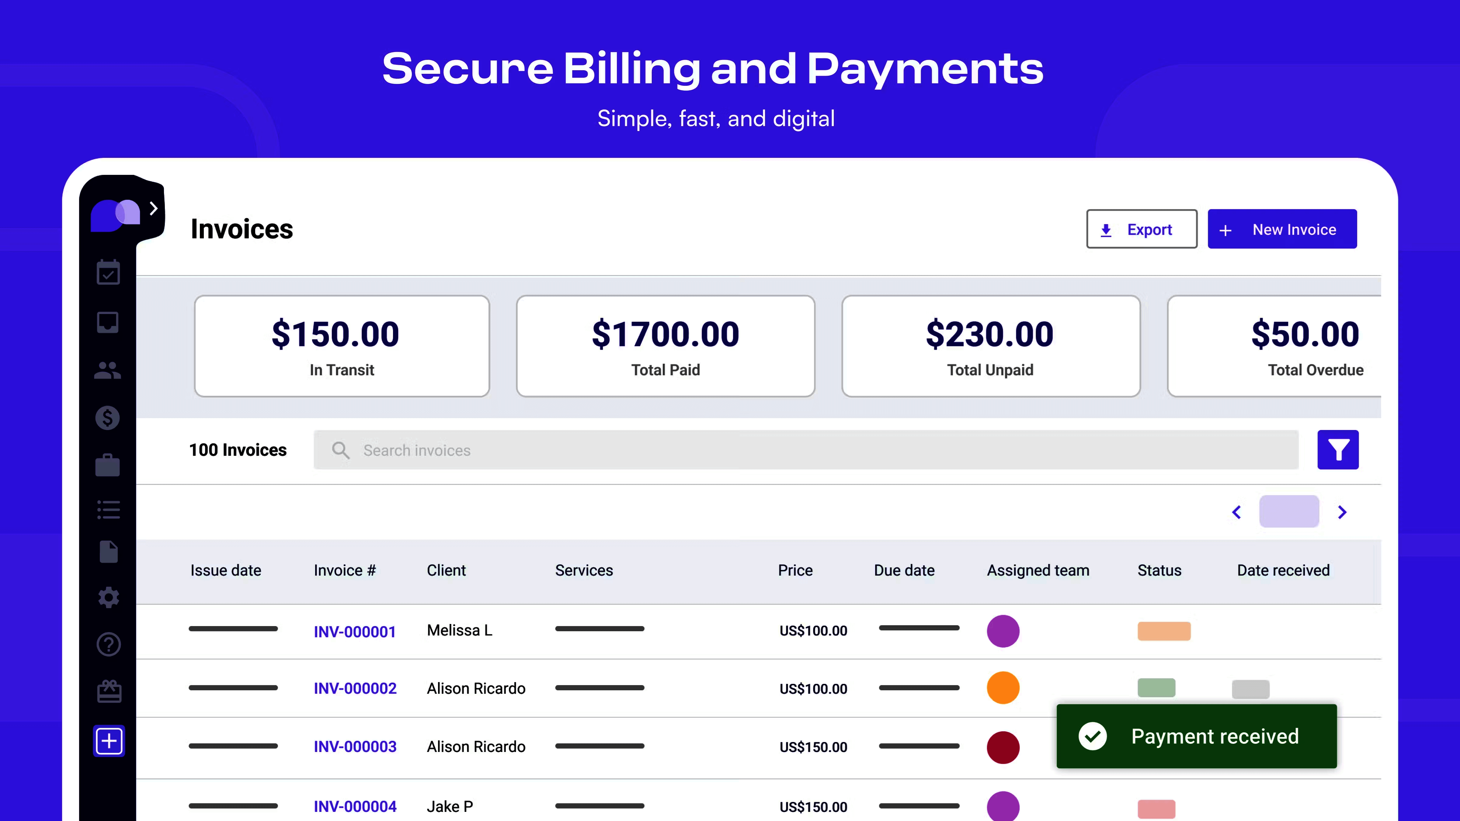Open the help question mark icon
This screenshot has height=821, width=1460.
tap(108, 644)
